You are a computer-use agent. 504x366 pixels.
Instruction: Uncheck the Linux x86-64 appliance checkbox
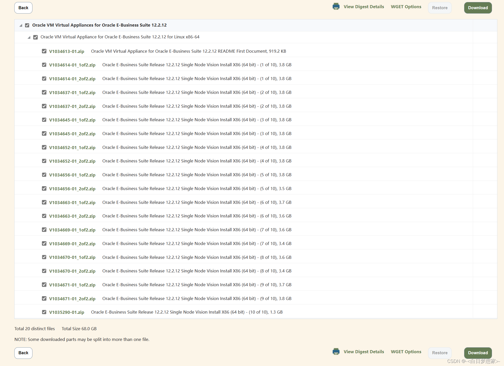(x=36, y=37)
